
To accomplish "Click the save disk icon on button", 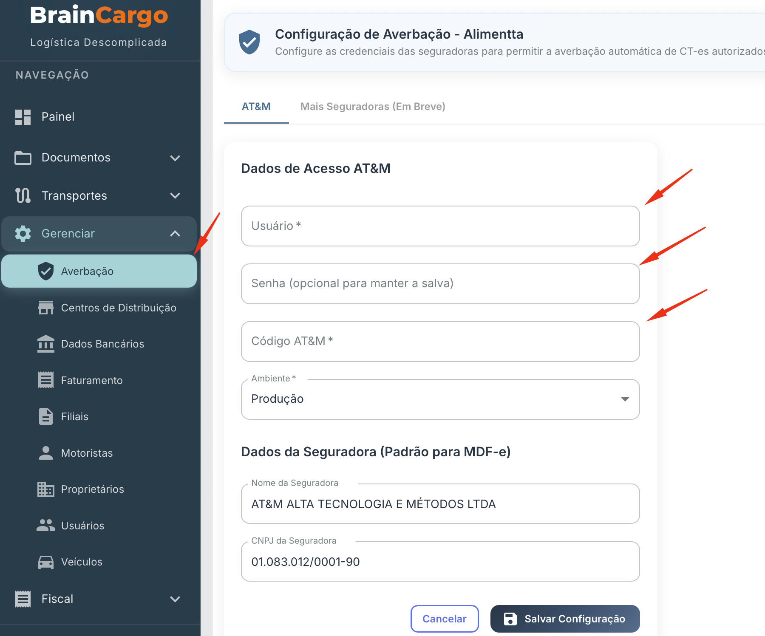I will (510, 619).
